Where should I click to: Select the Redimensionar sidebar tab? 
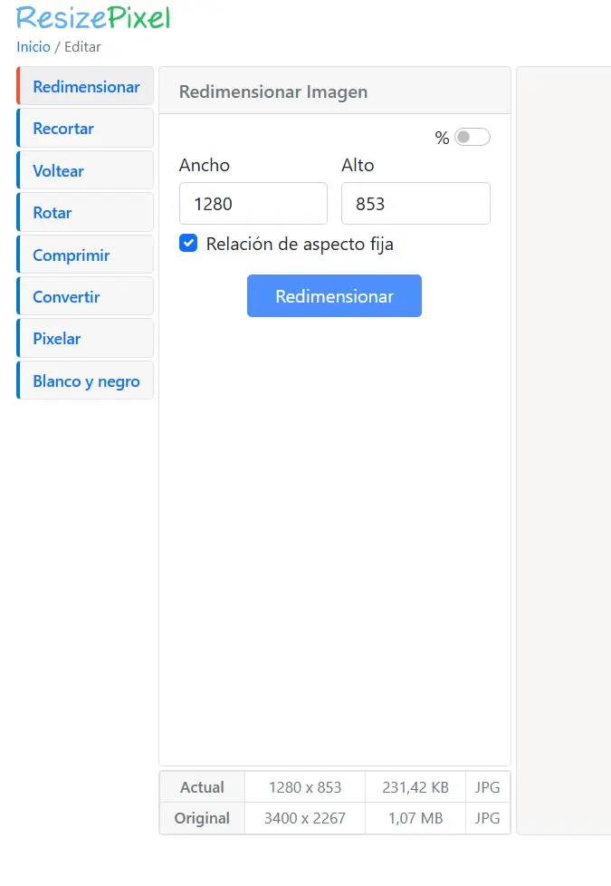pos(86,87)
